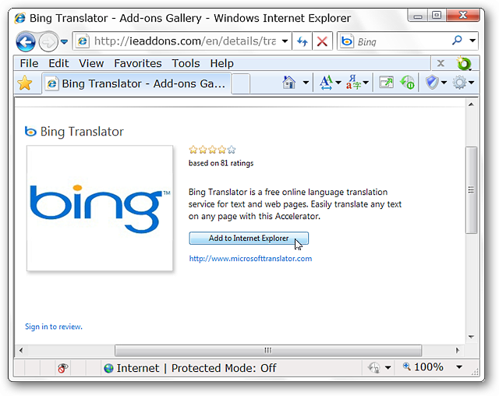Open the View menu
Image resolution: width=499 pixels, height=396 pixels.
(91, 63)
